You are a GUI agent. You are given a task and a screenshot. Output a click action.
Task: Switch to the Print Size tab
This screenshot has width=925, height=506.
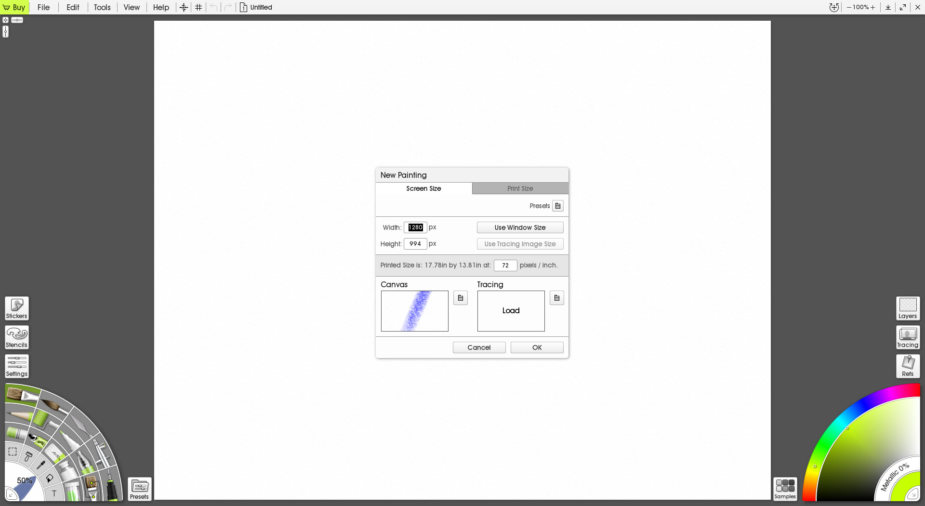pyautogui.click(x=520, y=188)
